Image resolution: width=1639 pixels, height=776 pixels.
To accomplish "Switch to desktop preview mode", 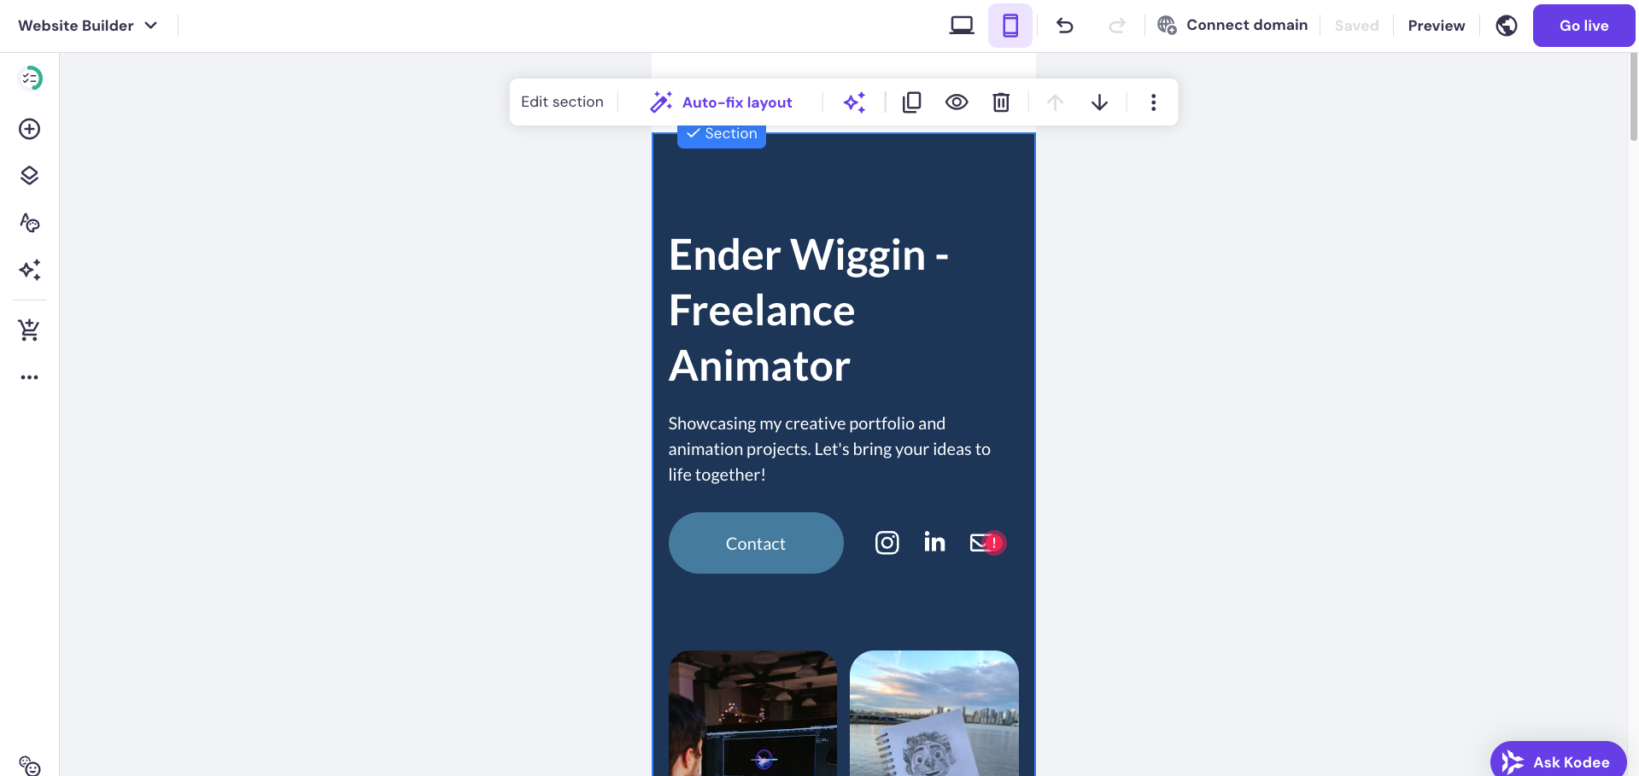I will click(x=961, y=26).
